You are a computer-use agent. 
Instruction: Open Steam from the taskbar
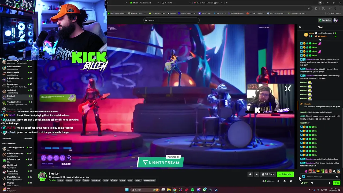click(216, 190)
